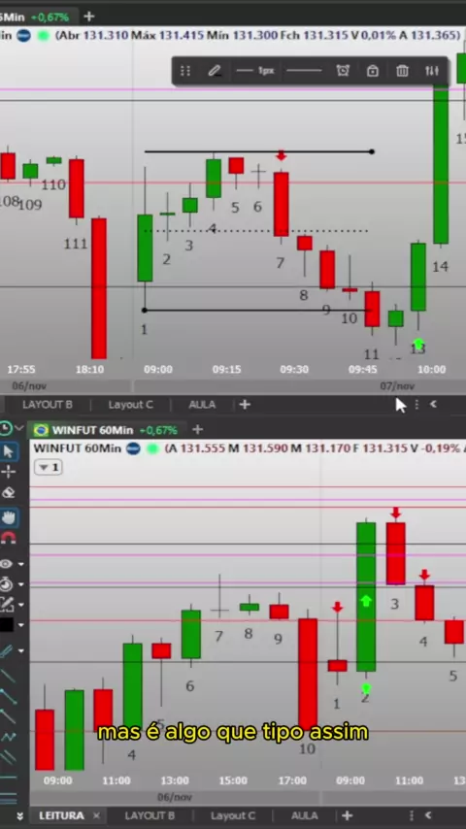Add new chart tab next to WINFUT 60Min
The image size is (466, 829).
pos(197,429)
